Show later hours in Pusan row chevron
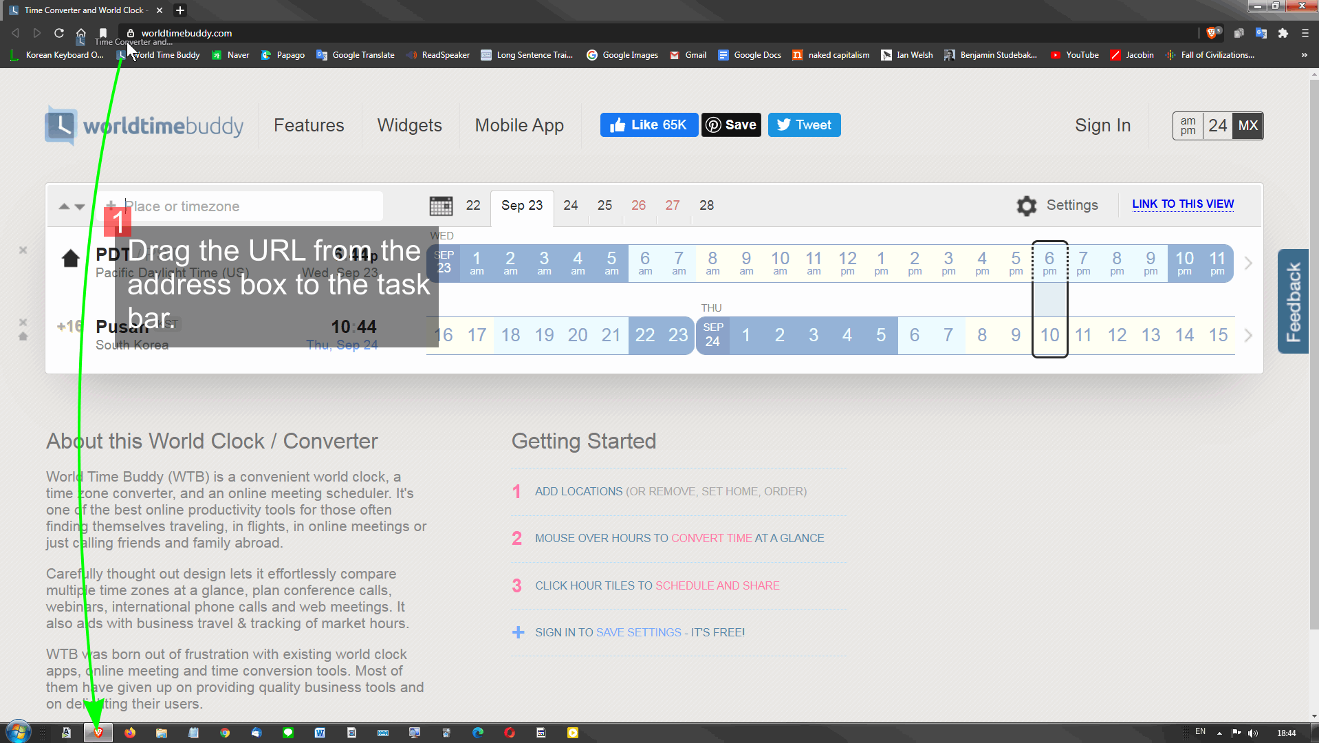This screenshot has height=743, width=1319. (x=1249, y=336)
